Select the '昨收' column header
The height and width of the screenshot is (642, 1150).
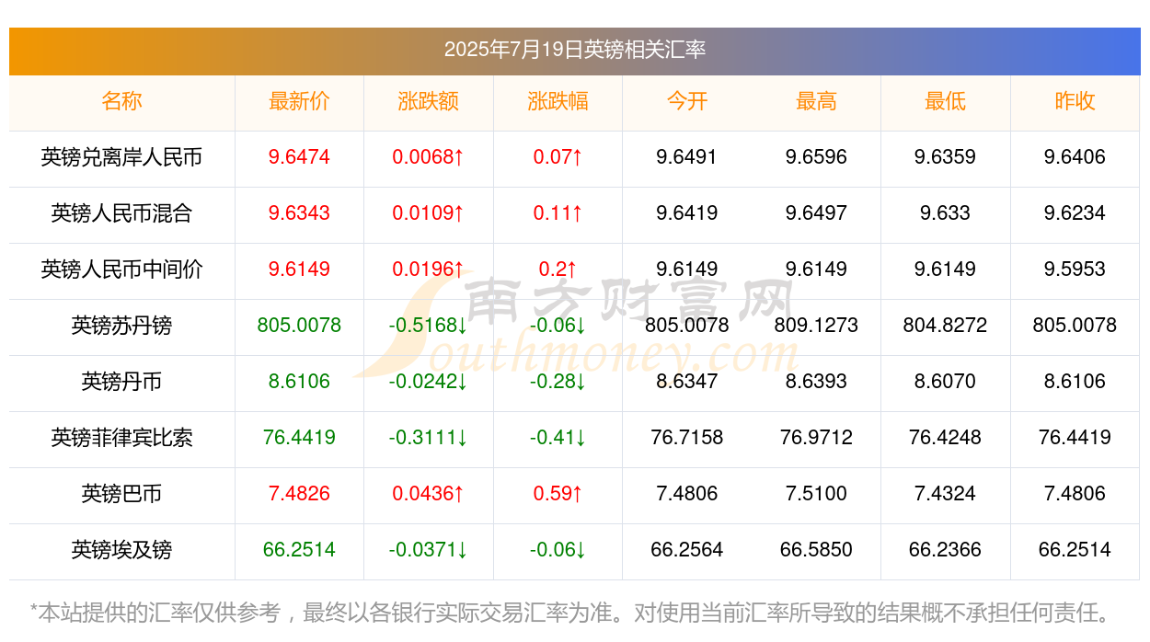point(1075,101)
